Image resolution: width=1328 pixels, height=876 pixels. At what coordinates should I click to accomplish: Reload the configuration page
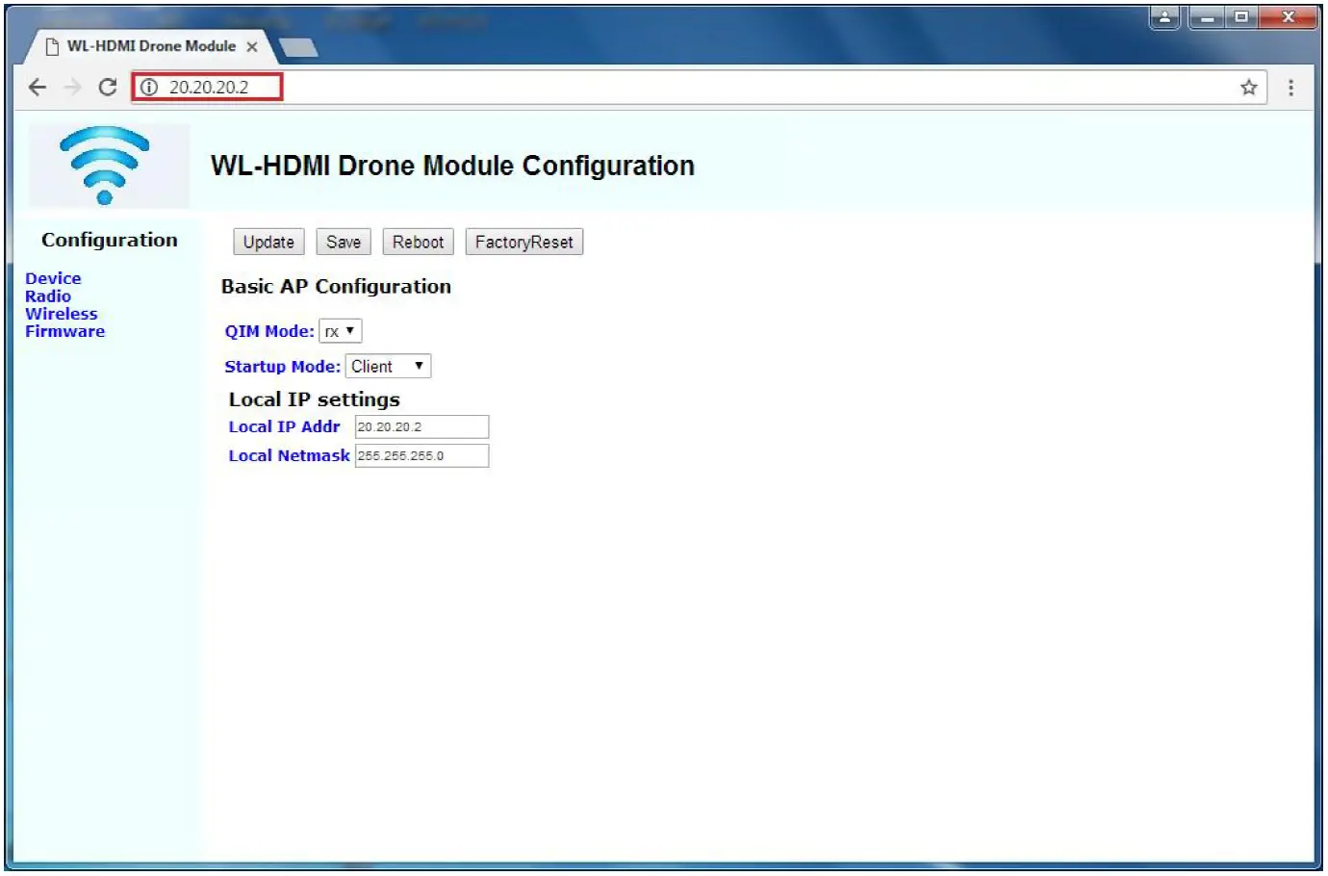click(x=108, y=88)
